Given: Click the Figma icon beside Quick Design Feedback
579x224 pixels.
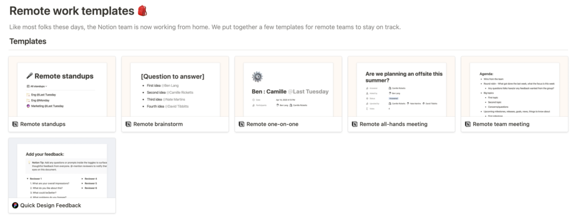Looking at the screenshot, I should pos(15,205).
